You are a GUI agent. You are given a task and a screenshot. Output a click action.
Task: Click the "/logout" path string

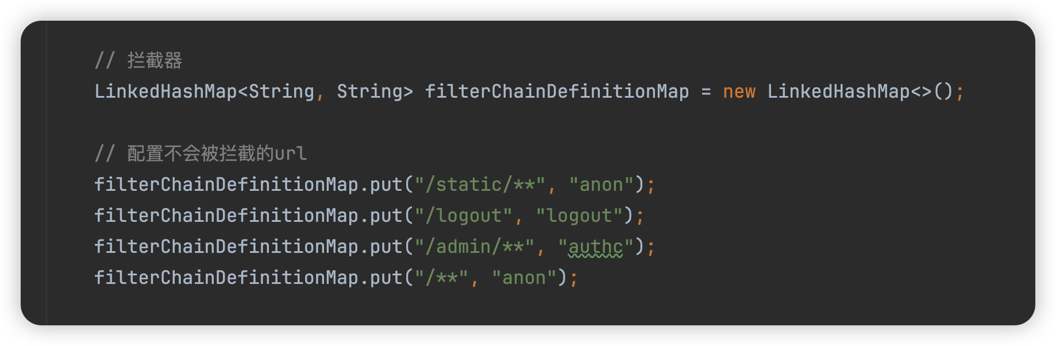tap(463, 216)
